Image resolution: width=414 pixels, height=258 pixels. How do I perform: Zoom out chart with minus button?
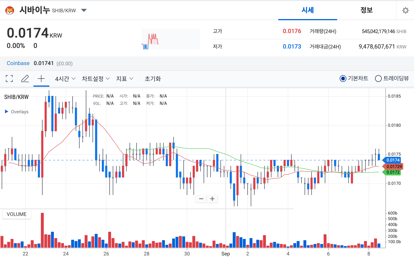pyautogui.click(x=201, y=199)
